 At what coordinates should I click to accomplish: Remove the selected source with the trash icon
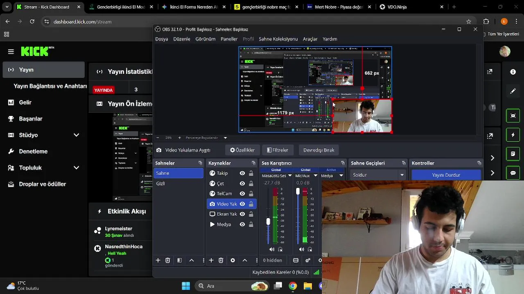(x=221, y=260)
